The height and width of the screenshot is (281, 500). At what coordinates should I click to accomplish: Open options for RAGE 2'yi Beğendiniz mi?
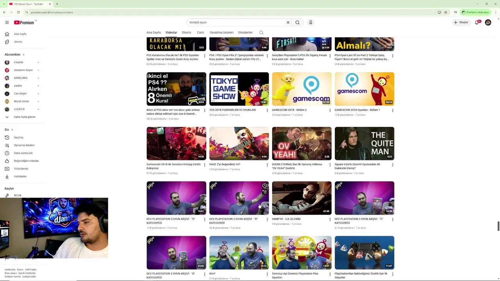click(267, 165)
